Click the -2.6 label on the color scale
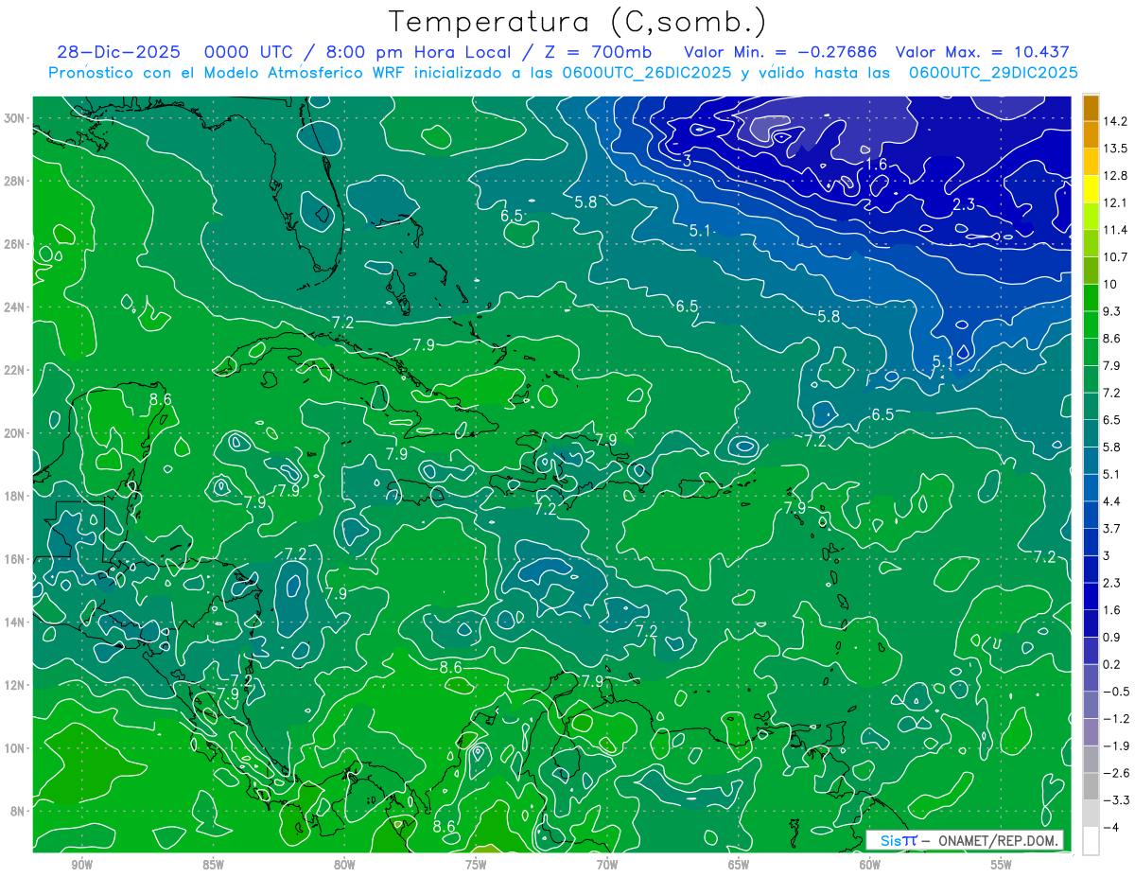This screenshot has width=1135, height=877. point(1116,773)
